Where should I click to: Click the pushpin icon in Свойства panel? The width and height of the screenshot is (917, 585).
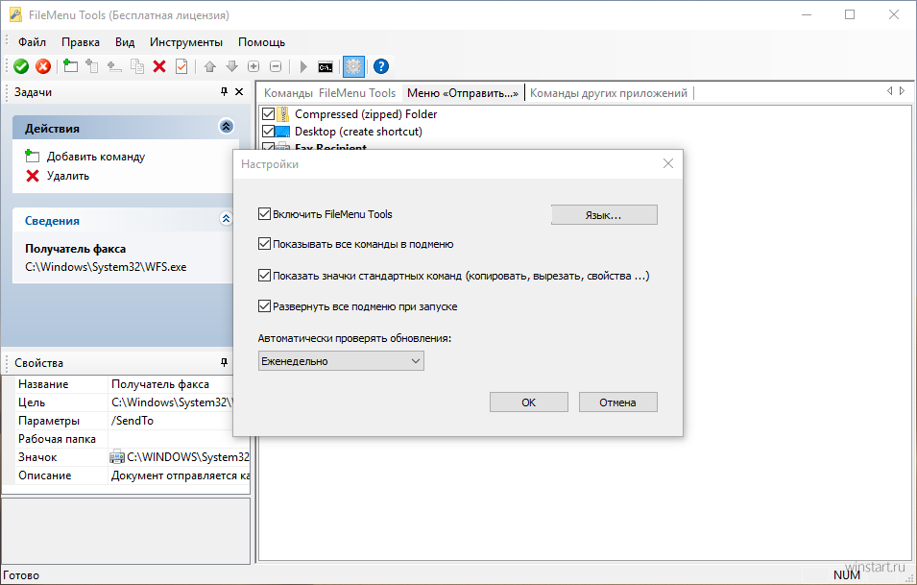(x=224, y=363)
